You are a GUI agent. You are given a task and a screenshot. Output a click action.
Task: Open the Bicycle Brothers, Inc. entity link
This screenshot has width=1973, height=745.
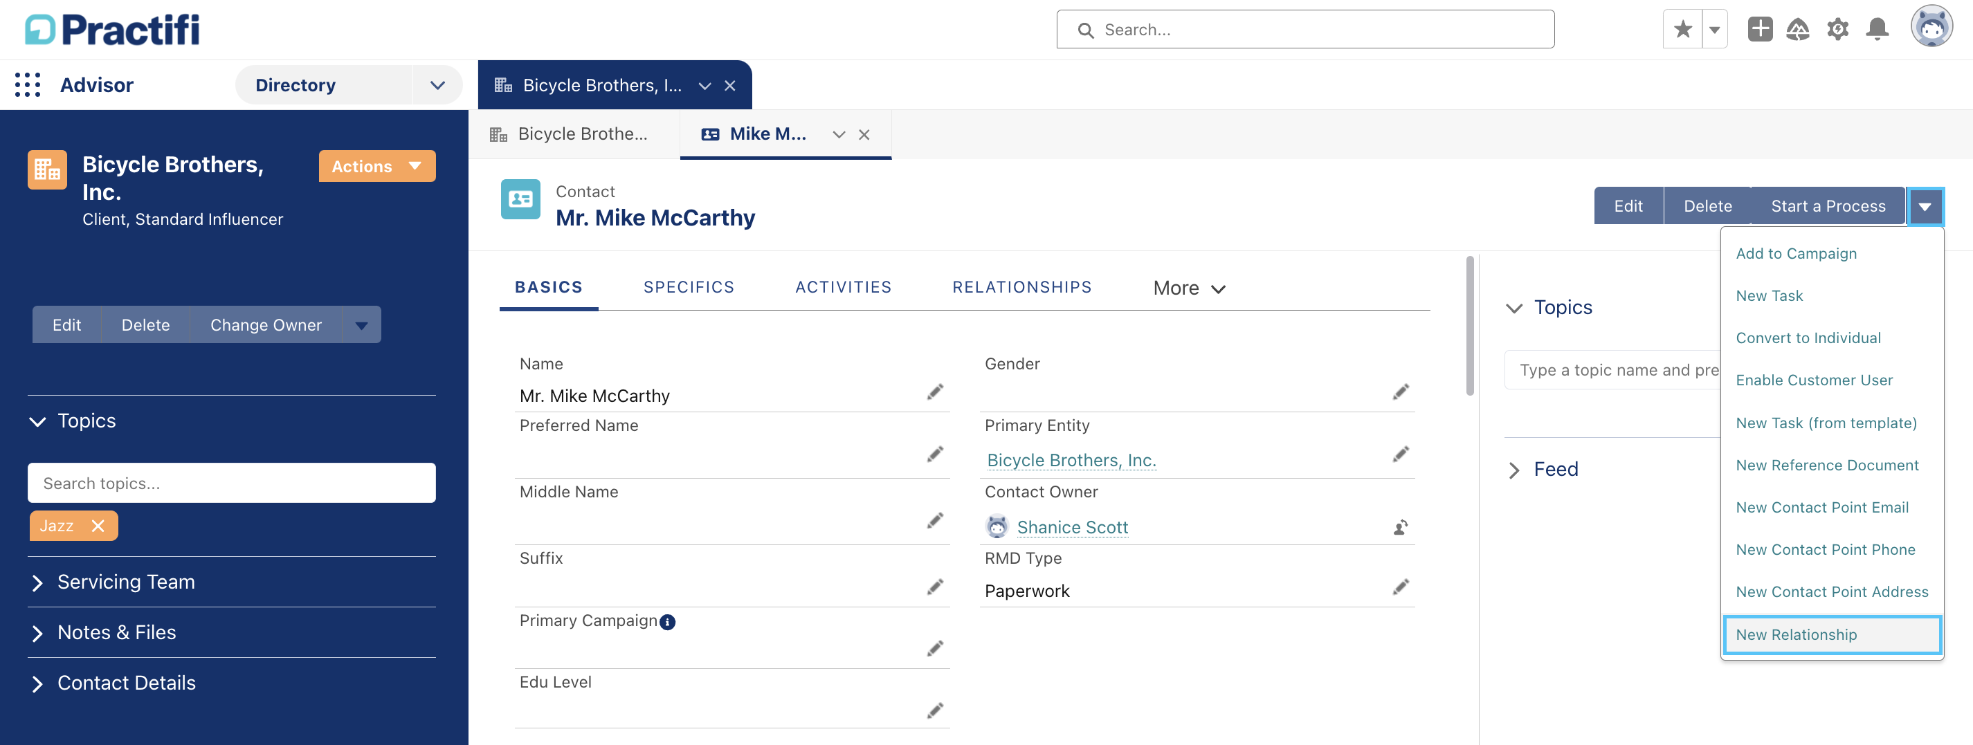[x=1071, y=460]
